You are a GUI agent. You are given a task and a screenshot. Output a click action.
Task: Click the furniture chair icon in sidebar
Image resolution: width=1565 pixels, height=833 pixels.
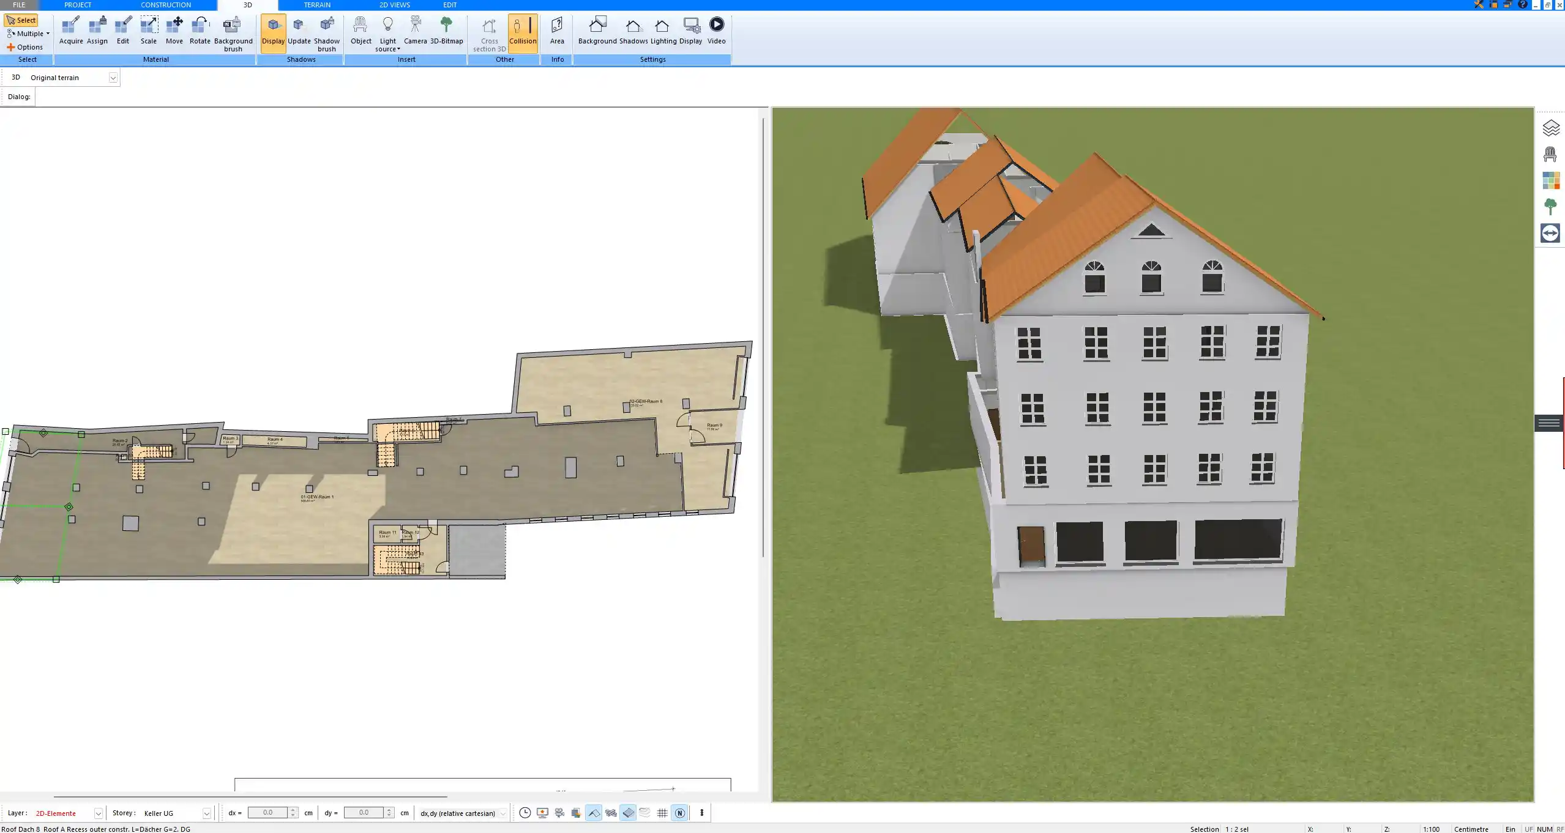[x=1550, y=154]
